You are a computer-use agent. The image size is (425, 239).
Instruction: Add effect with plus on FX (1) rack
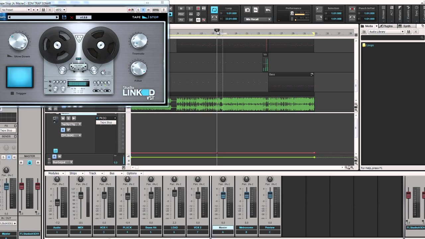pos(115,118)
